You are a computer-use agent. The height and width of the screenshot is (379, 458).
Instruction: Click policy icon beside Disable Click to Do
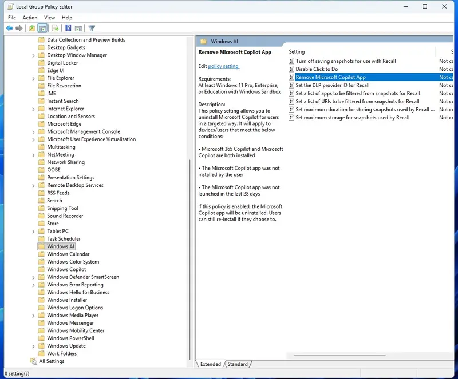pos(291,69)
